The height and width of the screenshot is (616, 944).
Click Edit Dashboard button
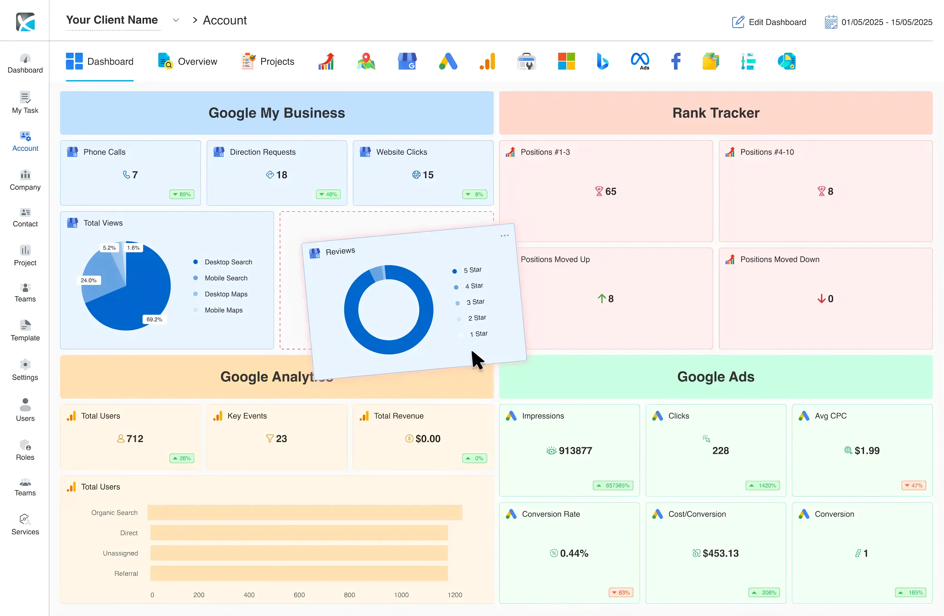click(769, 22)
